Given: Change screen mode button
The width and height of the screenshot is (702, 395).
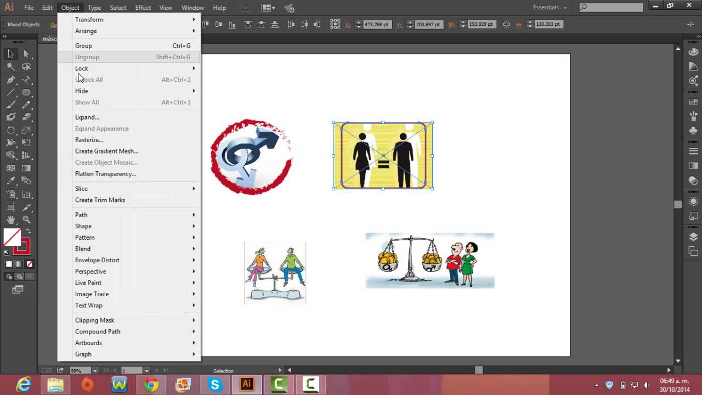Looking at the screenshot, I should pos(18,289).
